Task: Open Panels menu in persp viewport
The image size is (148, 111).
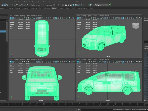Action: tap(107, 16)
